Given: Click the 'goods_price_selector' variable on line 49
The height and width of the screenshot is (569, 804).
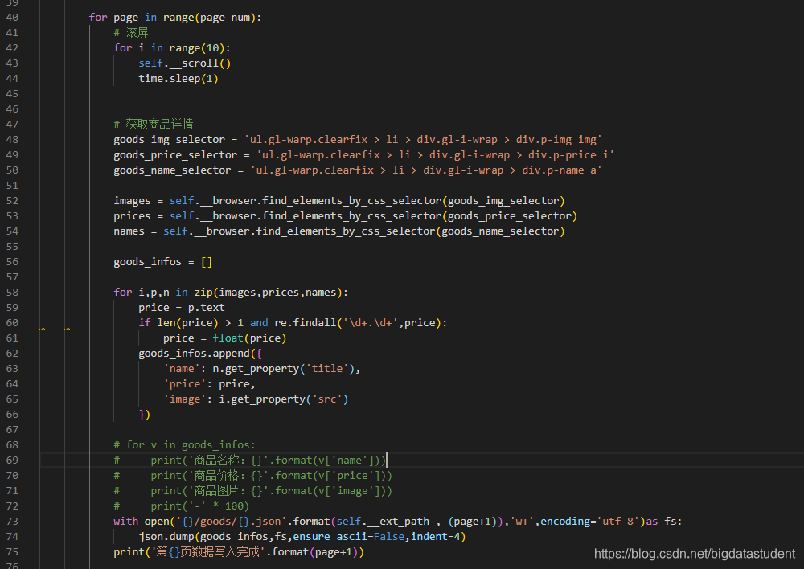Looking at the screenshot, I should click(175, 155).
